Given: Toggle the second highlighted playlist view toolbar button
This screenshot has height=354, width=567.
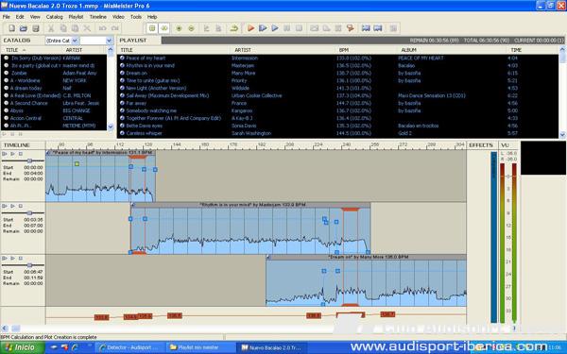Looking at the screenshot, I should tap(164, 28).
